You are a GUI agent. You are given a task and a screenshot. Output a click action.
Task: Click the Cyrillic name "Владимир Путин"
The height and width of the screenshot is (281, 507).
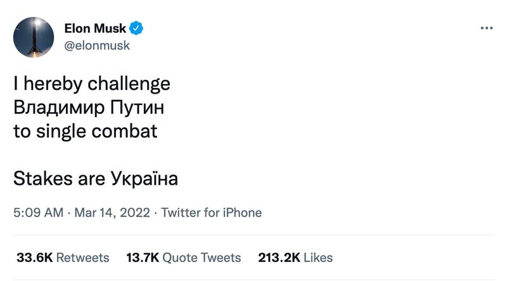tap(89, 108)
